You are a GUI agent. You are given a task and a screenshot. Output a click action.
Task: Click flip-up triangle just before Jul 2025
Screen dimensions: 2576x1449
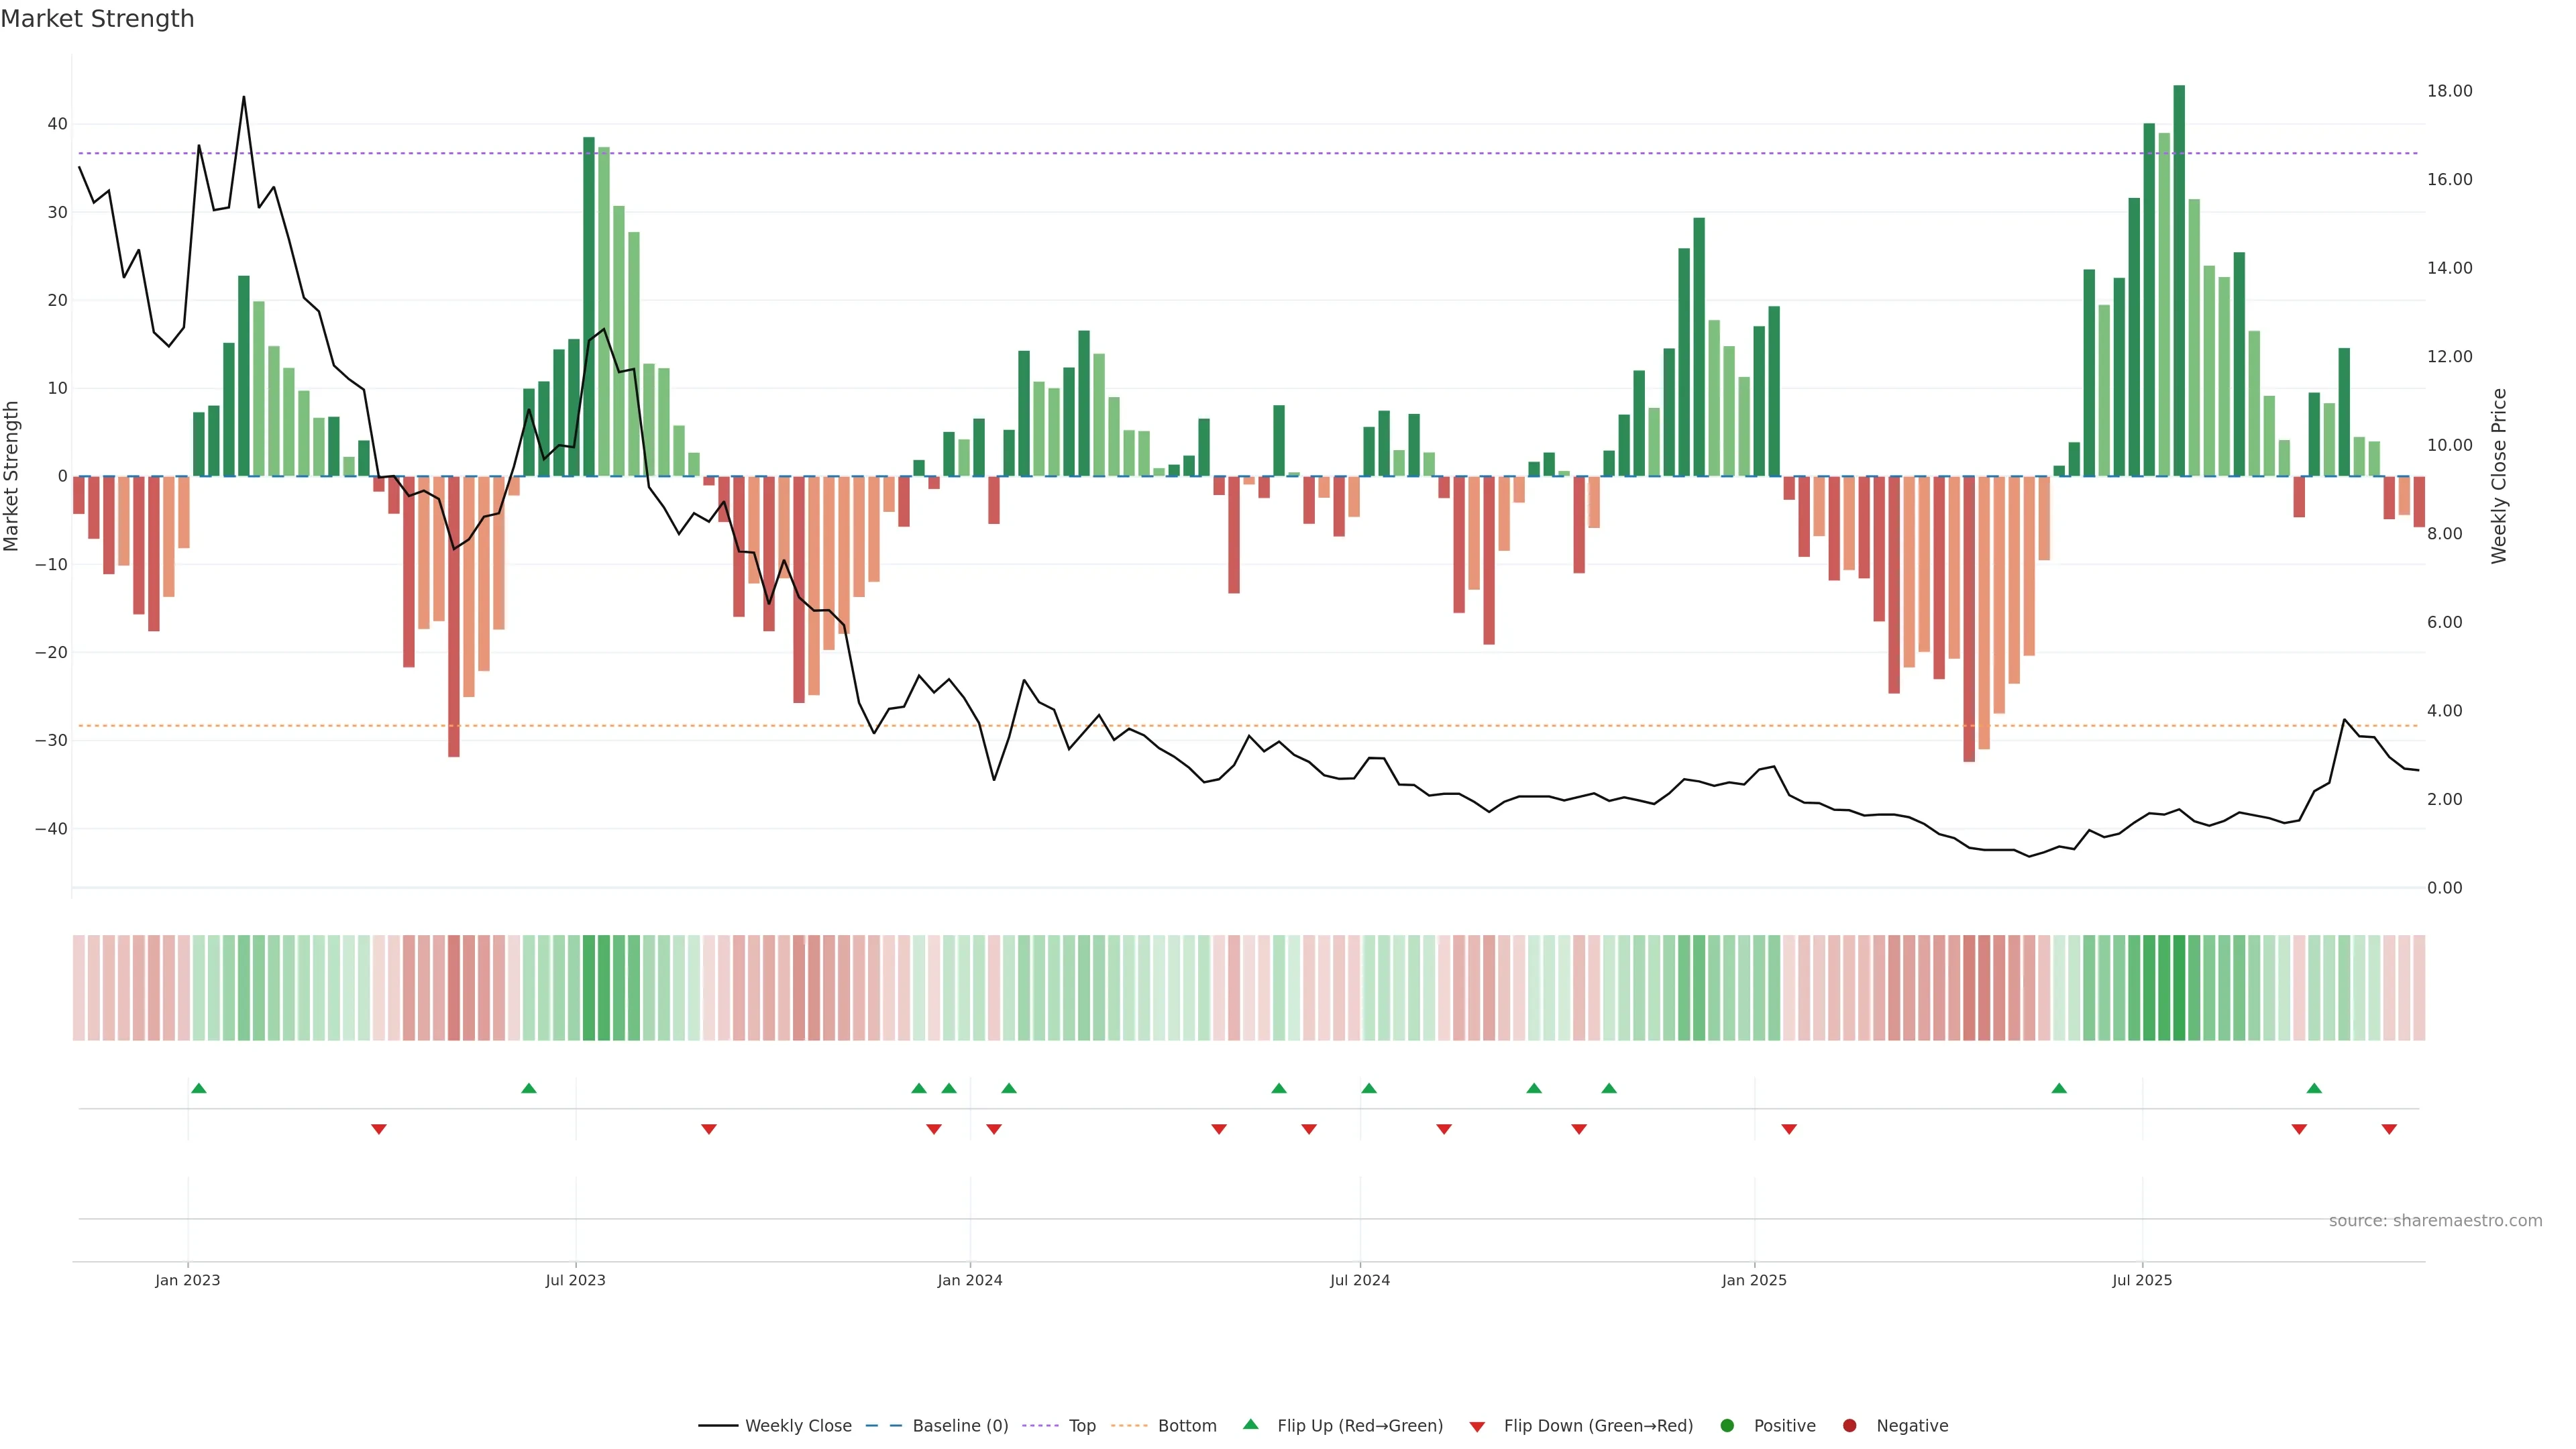pos(2059,1088)
